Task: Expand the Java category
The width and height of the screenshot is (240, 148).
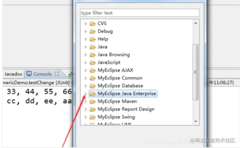Action: pyautogui.click(x=86, y=47)
